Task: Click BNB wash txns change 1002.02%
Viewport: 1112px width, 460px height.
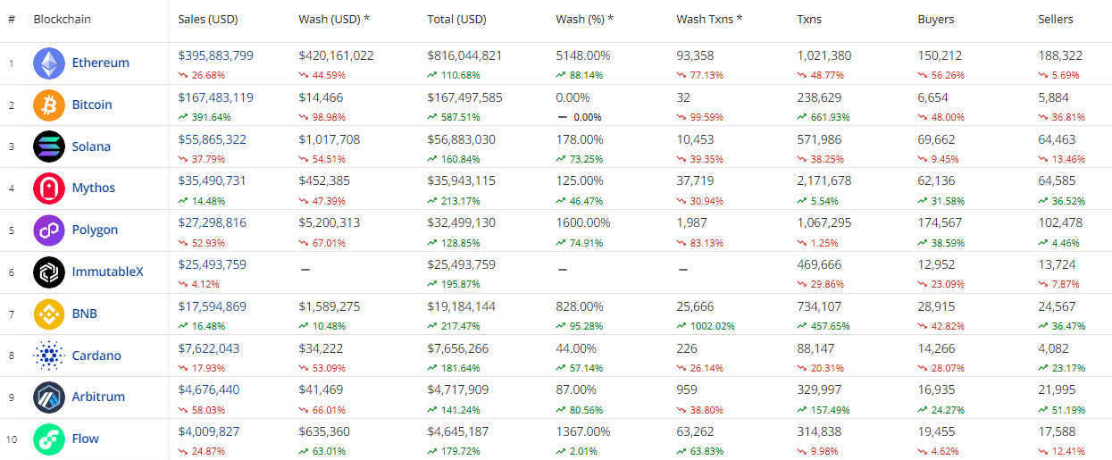Action: pyautogui.click(x=706, y=326)
